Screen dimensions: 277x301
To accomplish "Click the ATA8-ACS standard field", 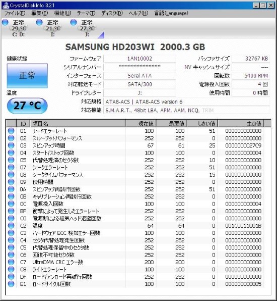I will [x=187, y=102].
